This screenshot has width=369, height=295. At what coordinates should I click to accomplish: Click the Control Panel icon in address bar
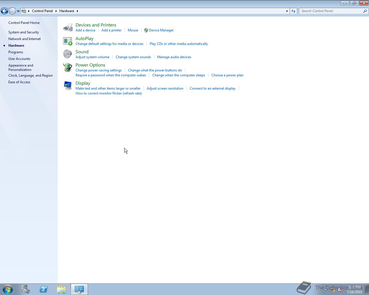coord(24,11)
